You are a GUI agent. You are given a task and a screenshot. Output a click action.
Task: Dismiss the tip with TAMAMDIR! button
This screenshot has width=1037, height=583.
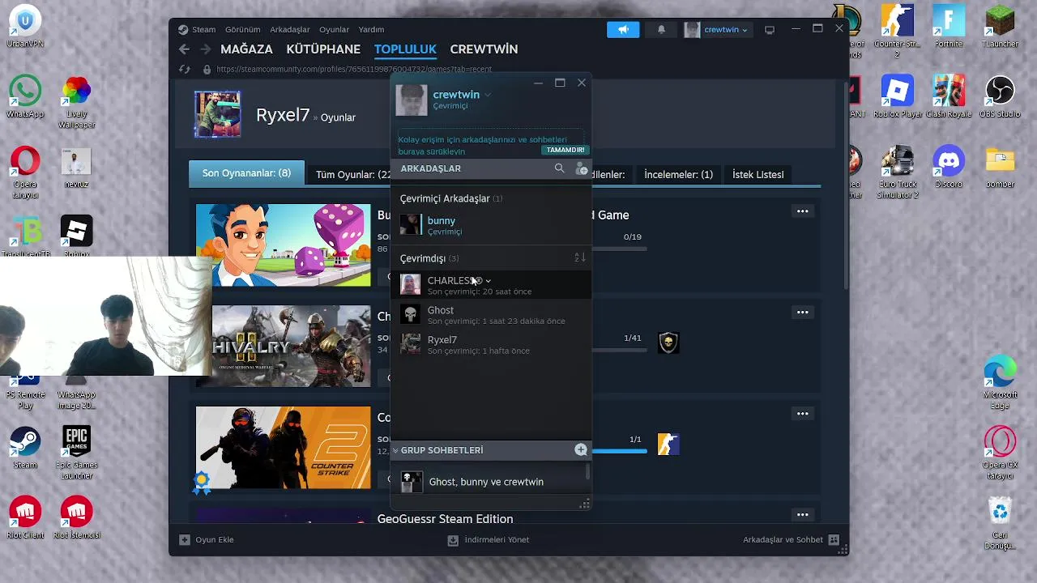pos(565,150)
